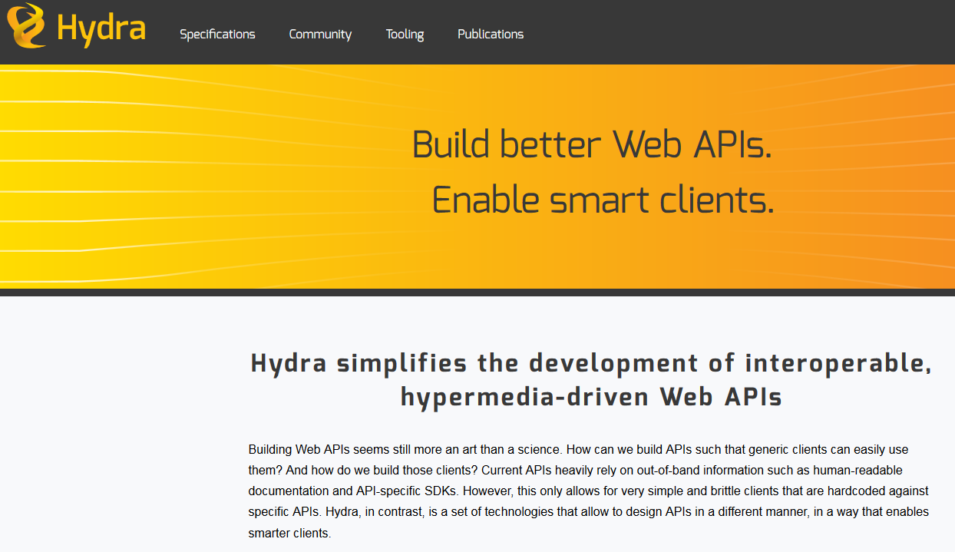Click the Hydra logo icon
This screenshot has width=955, height=552.
point(26,25)
